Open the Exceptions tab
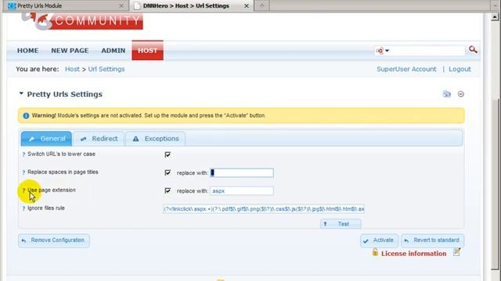The height and width of the screenshot is (281, 501). click(x=155, y=139)
